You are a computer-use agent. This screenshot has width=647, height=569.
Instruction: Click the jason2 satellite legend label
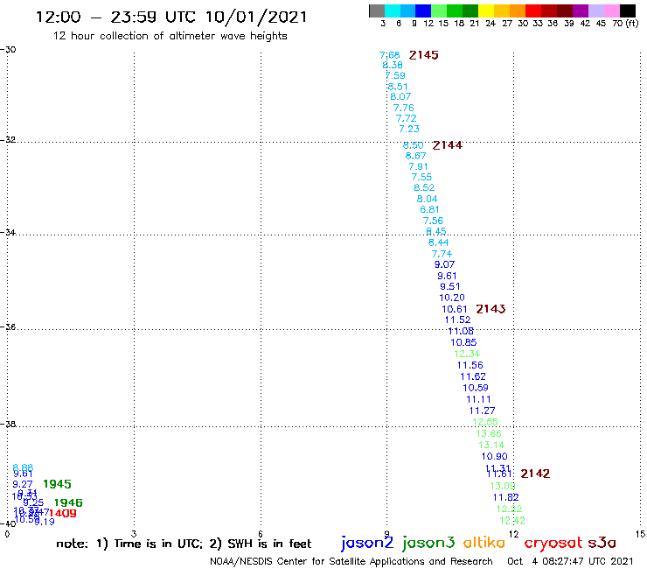click(x=367, y=544)
